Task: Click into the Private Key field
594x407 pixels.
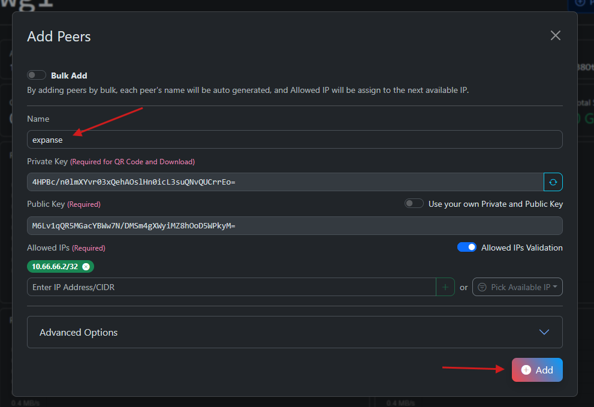Action: (x=285, y=182)
